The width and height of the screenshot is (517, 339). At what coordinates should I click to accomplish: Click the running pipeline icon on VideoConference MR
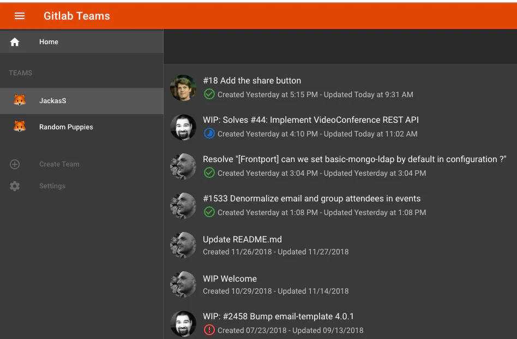(209, 133)
